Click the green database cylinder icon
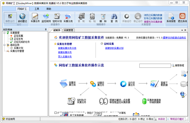This screenshot has width=190, height=123. [144, 101]
